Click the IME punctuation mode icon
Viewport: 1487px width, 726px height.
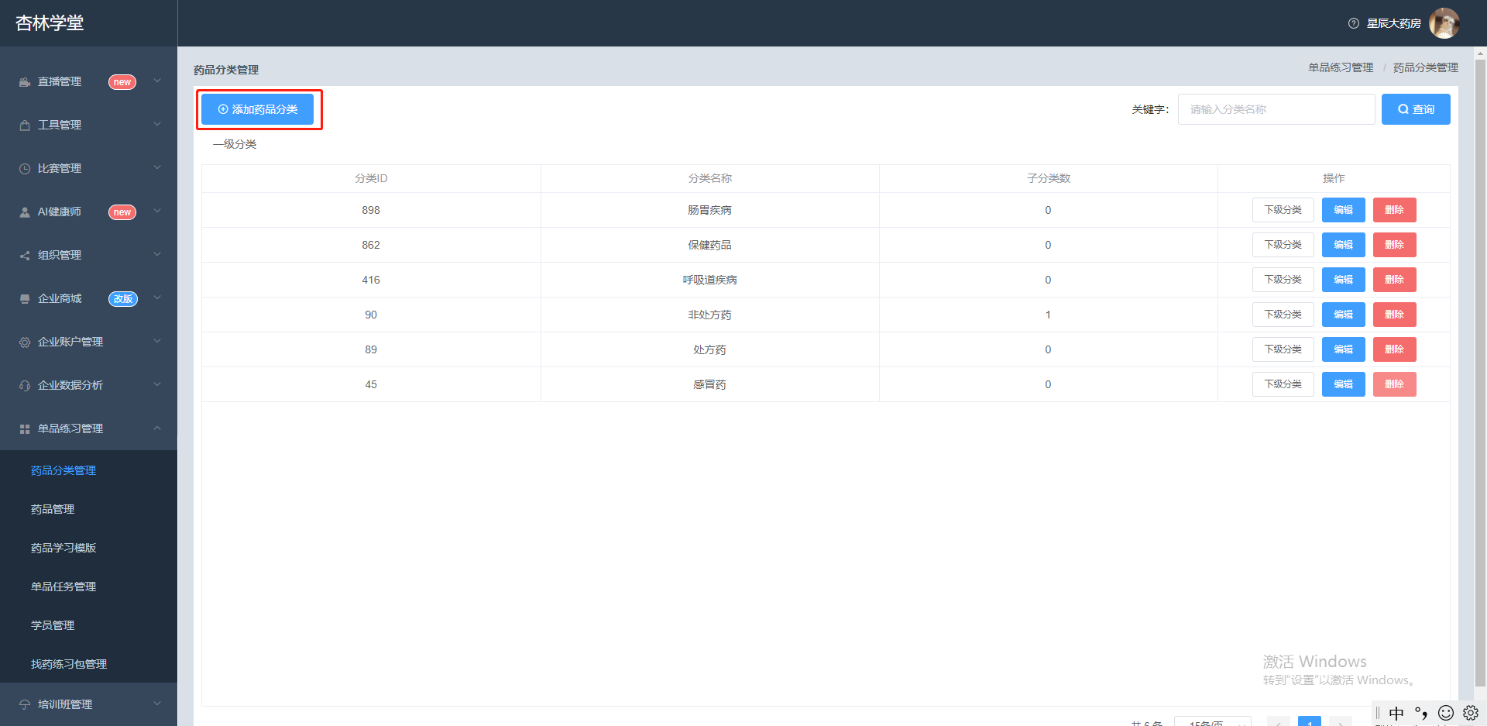click(1421, 714)
